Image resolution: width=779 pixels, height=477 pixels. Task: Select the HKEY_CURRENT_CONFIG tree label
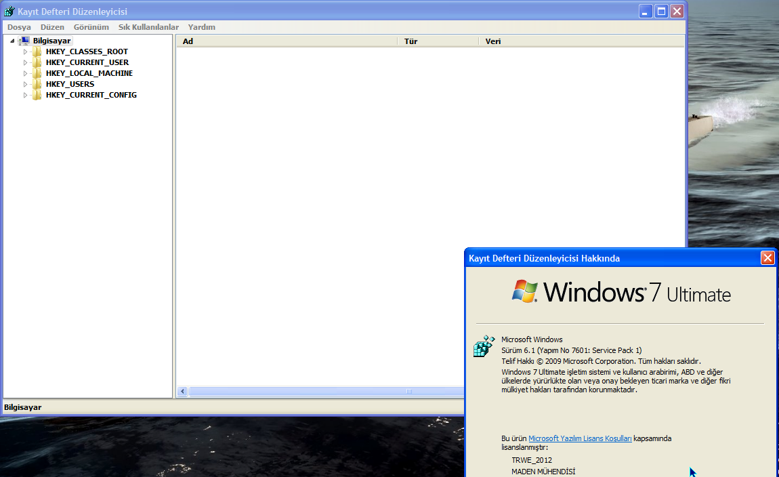coord(91,95)
